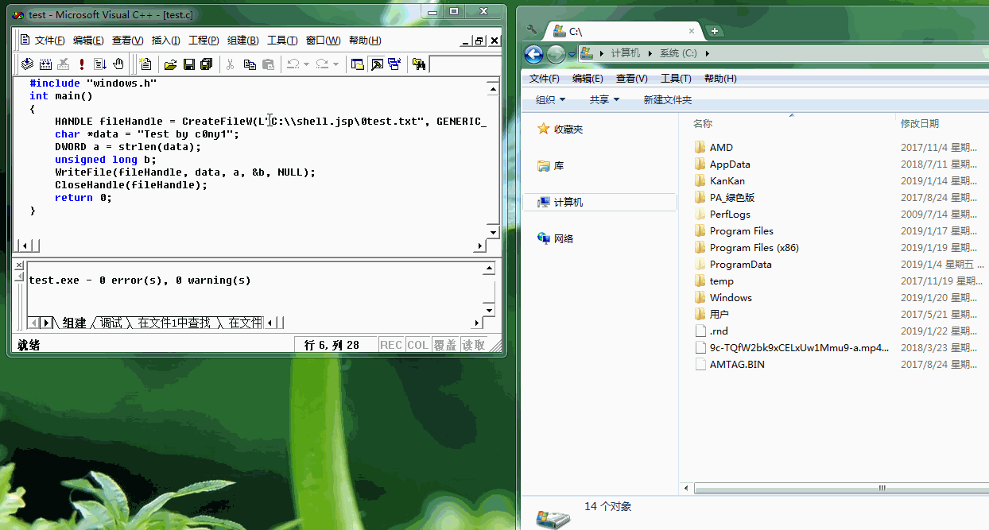The image size is (989, 530).
Task: Open the 插入(I) menu in Visual C++
Action: (x=165, y=41)
